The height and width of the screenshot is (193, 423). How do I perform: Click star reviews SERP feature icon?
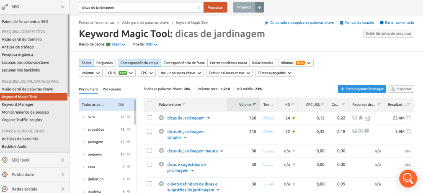point(361,118)
